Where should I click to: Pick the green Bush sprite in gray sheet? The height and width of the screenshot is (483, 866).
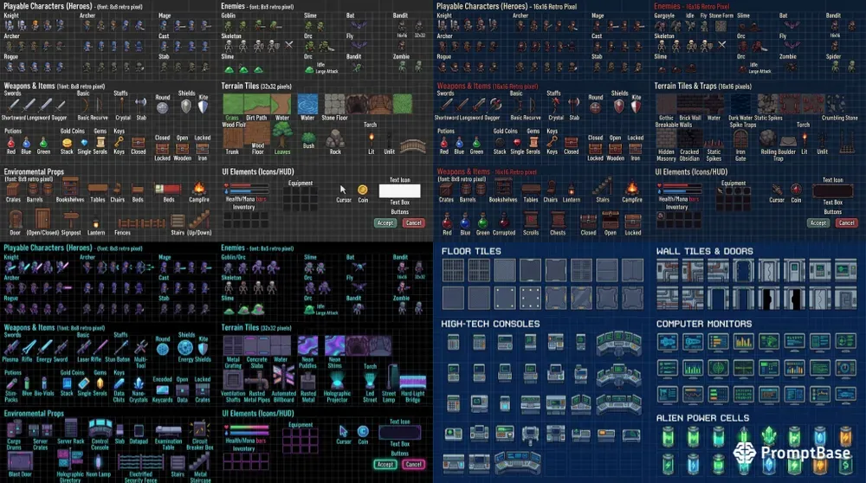[x=309, y=137]
